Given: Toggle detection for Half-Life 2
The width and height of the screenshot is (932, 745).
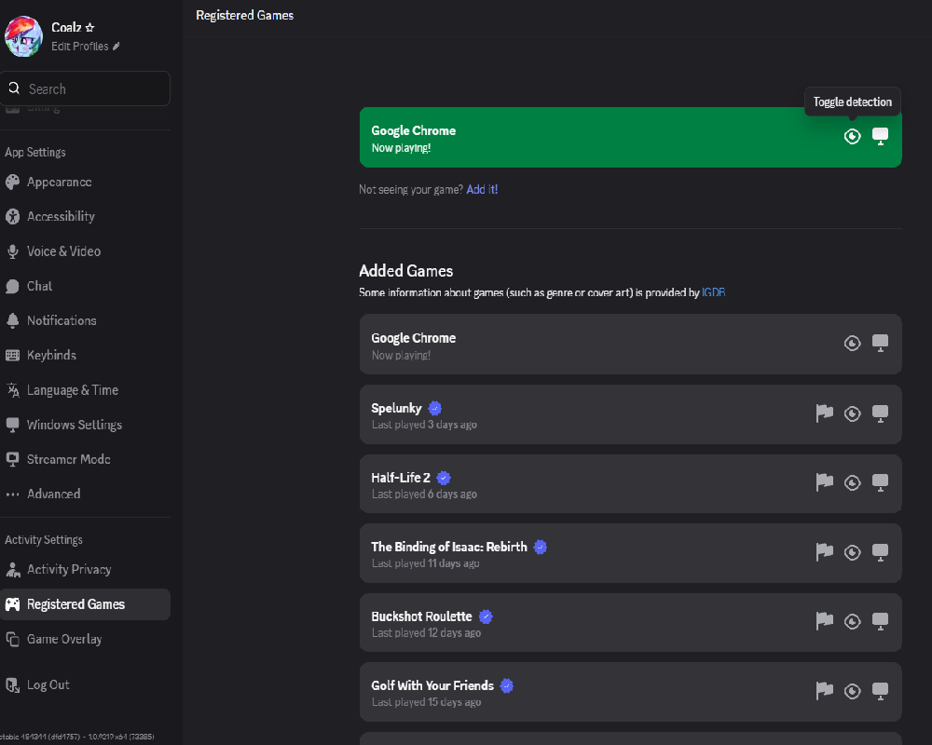Looking at the screenshot, I should tap(852, 482).
